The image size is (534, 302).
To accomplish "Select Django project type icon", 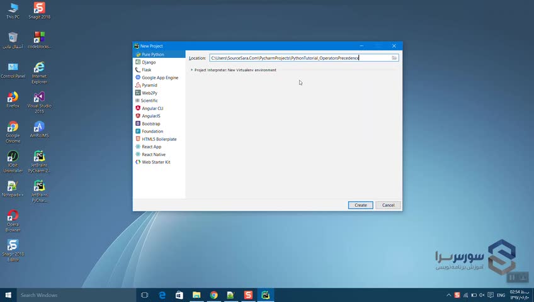I will (x=138, y=62).
